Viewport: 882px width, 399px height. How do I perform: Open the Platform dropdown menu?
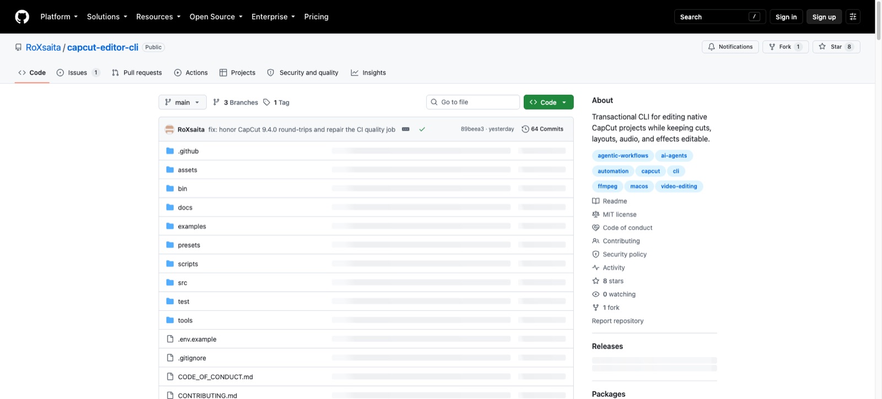(x=59, y=17)
